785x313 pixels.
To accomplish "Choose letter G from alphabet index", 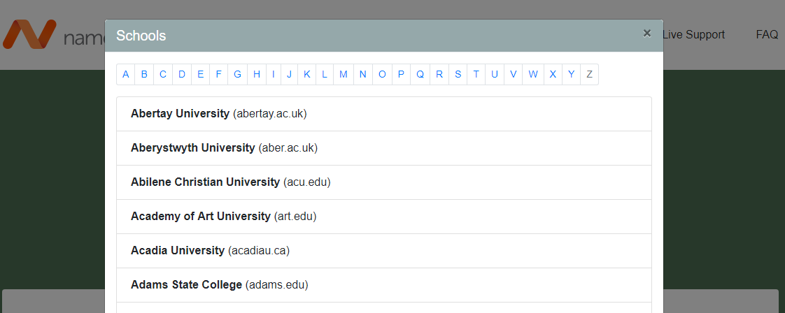I will pyautogui.click(x=238, y=74).
